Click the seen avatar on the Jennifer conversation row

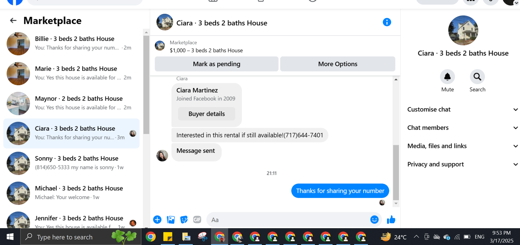click(x=133, y=223)
